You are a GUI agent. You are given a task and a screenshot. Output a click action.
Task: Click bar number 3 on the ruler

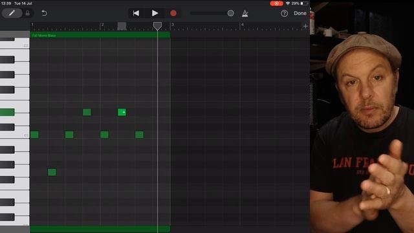coord(173,25)
